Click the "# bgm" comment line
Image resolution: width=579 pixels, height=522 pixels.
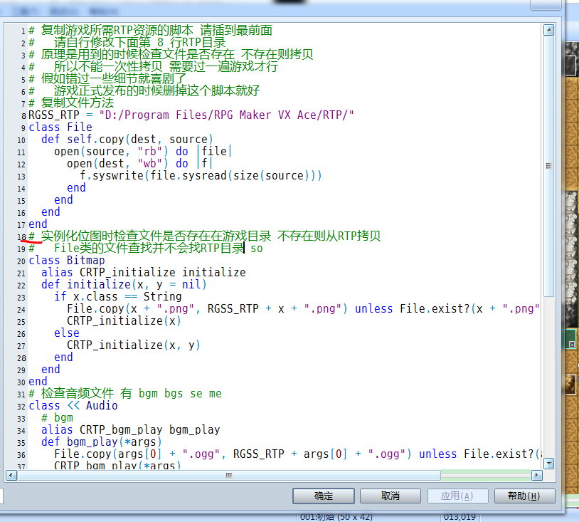pos(57,418)
